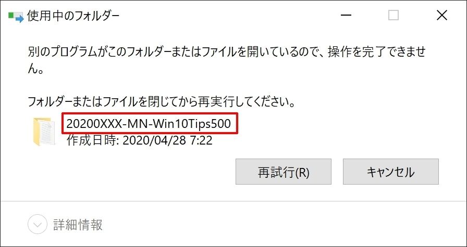Viewport: 467px width, 247px height.
Task: Click the disabled maximize box icon
Action: 394,16
